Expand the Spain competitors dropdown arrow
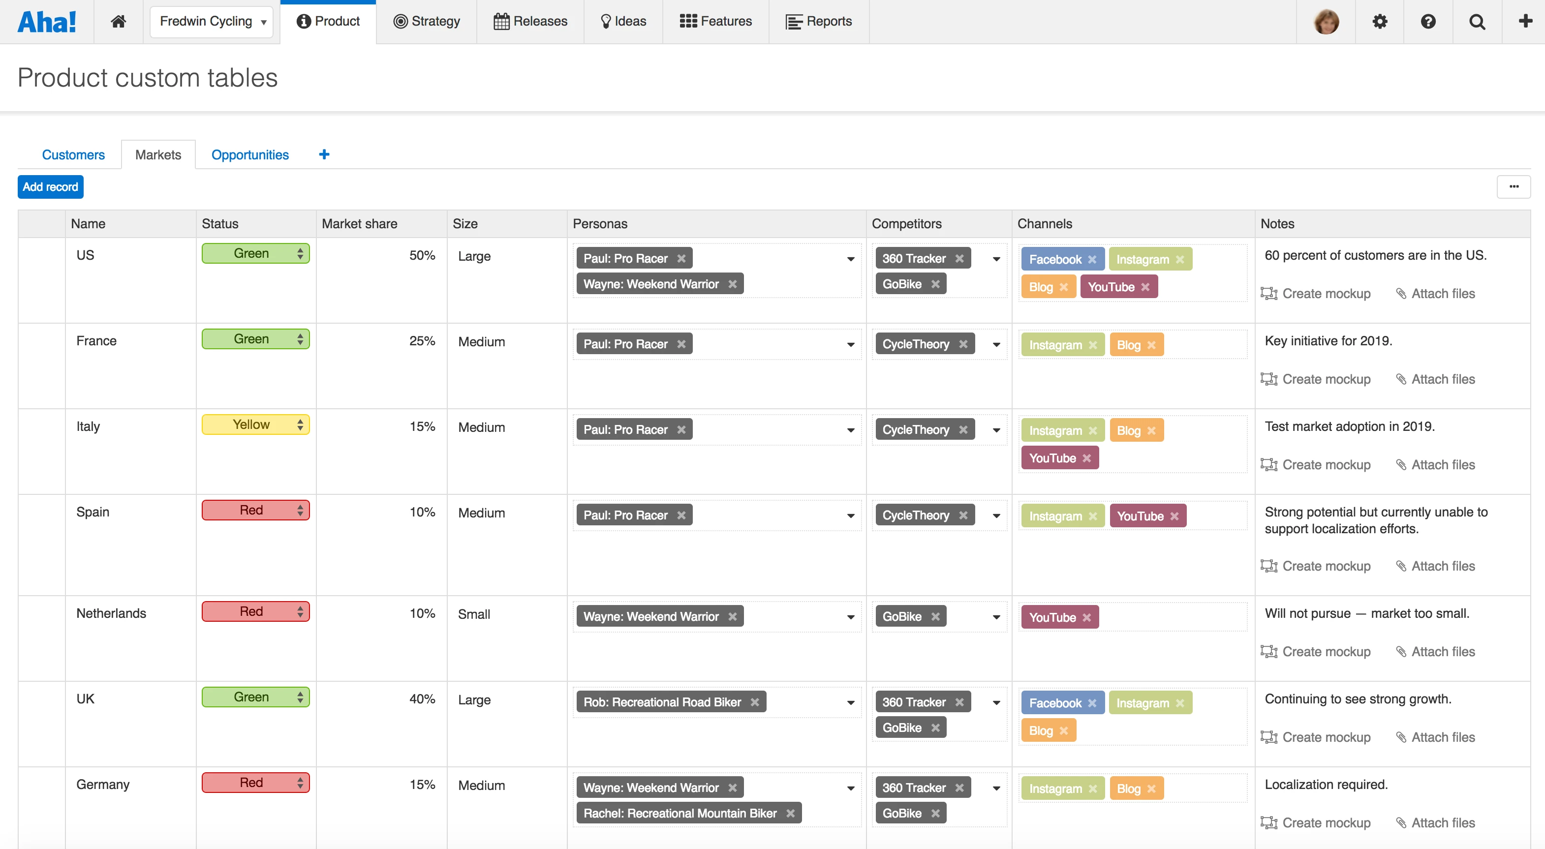 tap(996, 515)
